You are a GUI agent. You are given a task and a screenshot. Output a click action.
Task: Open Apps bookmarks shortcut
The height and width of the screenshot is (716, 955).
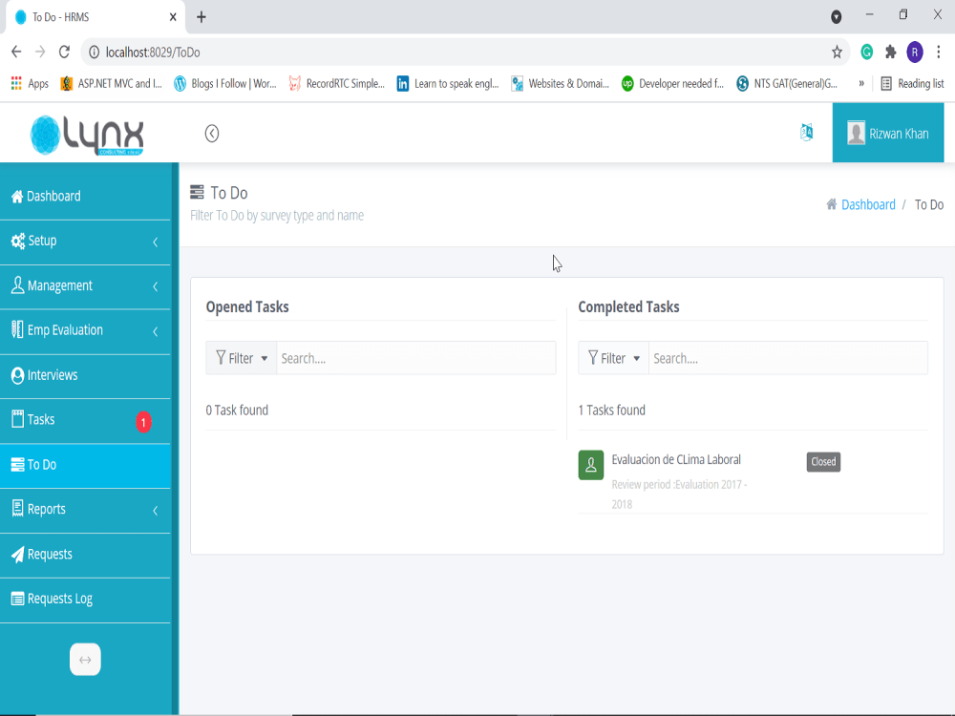[x=30, y=83]
